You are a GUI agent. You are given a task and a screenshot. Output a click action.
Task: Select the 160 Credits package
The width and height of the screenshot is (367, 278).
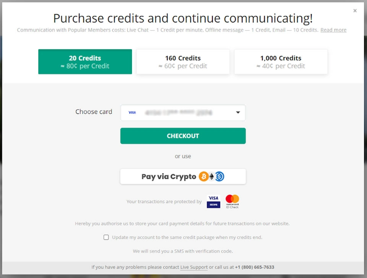pyautogui.click(x=183, y=62)
